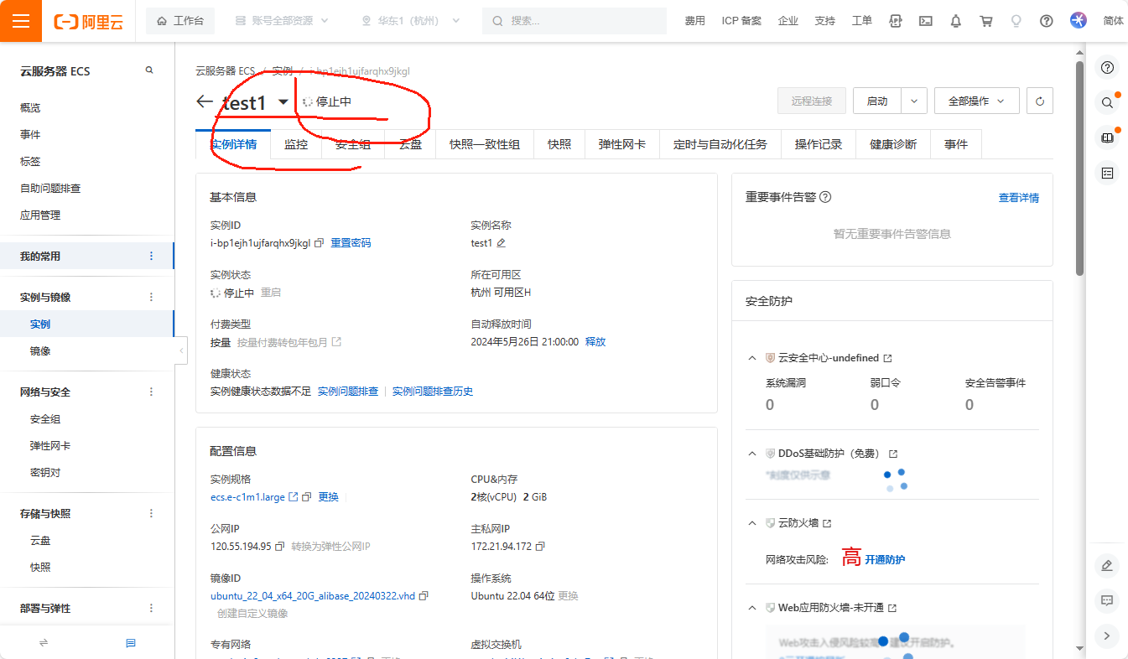Open 我的常用 options menu dots

click(x=151, y=256)
